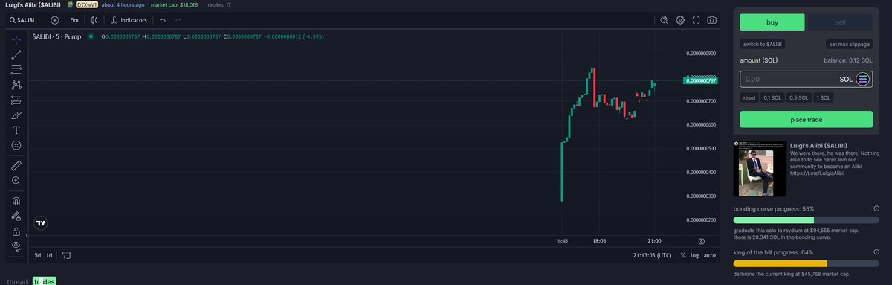892x285 pixels.
Task: Open the Luigi's Alibi coin thumbnail image
Action: 760,168
